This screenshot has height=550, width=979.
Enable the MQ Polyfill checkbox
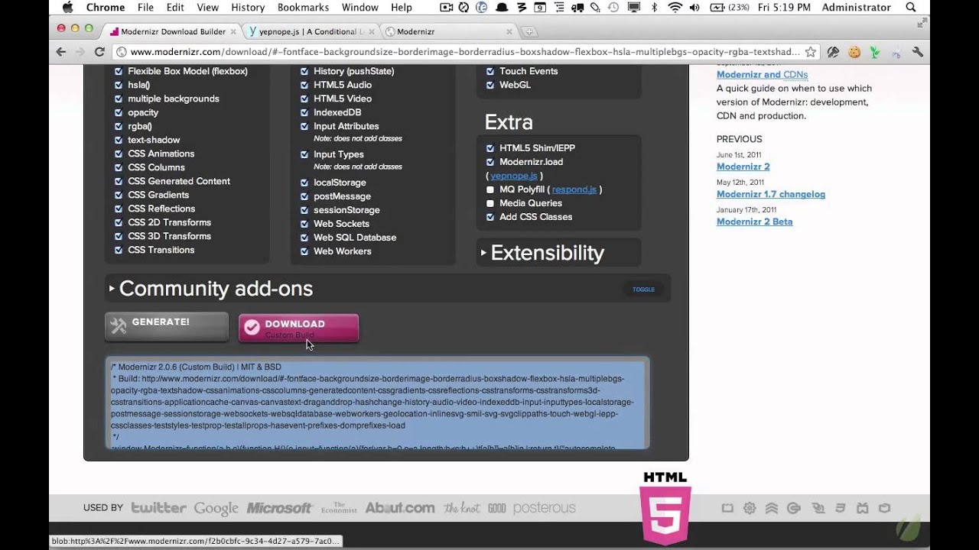490,189
